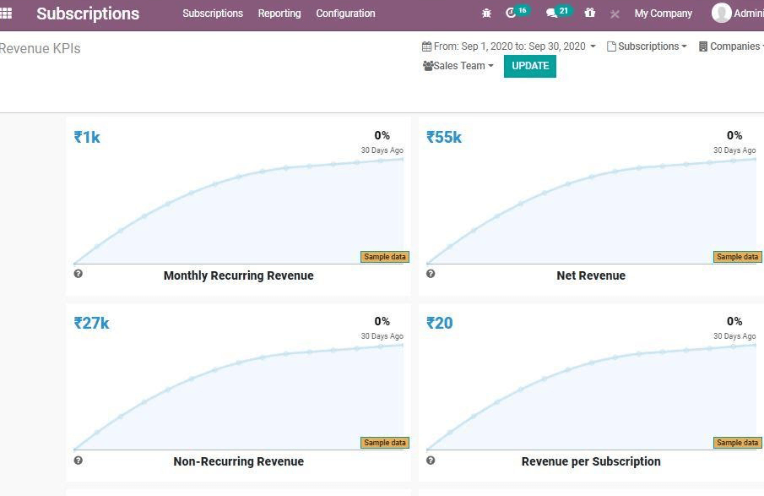This screenshot has height=496, width=764.
Task: Click the Revenue per Subscription title
Action: 591,461
